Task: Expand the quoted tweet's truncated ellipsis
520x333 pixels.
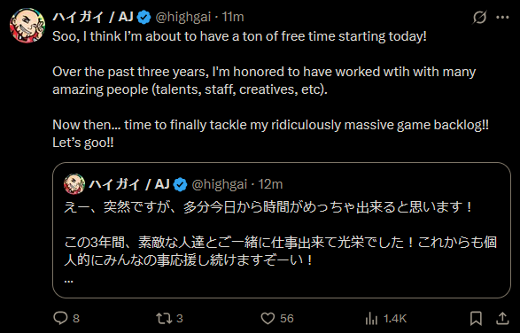Action: point(68,281)
